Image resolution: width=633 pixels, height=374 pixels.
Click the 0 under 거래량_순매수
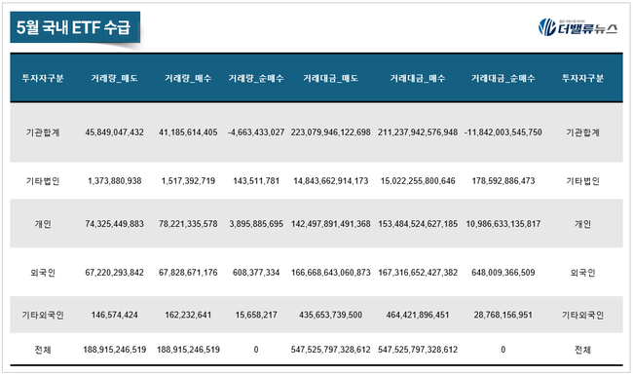pos(256,350)
